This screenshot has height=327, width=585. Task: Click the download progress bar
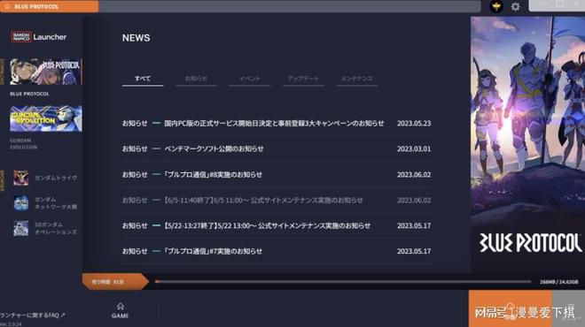point(343,282)
